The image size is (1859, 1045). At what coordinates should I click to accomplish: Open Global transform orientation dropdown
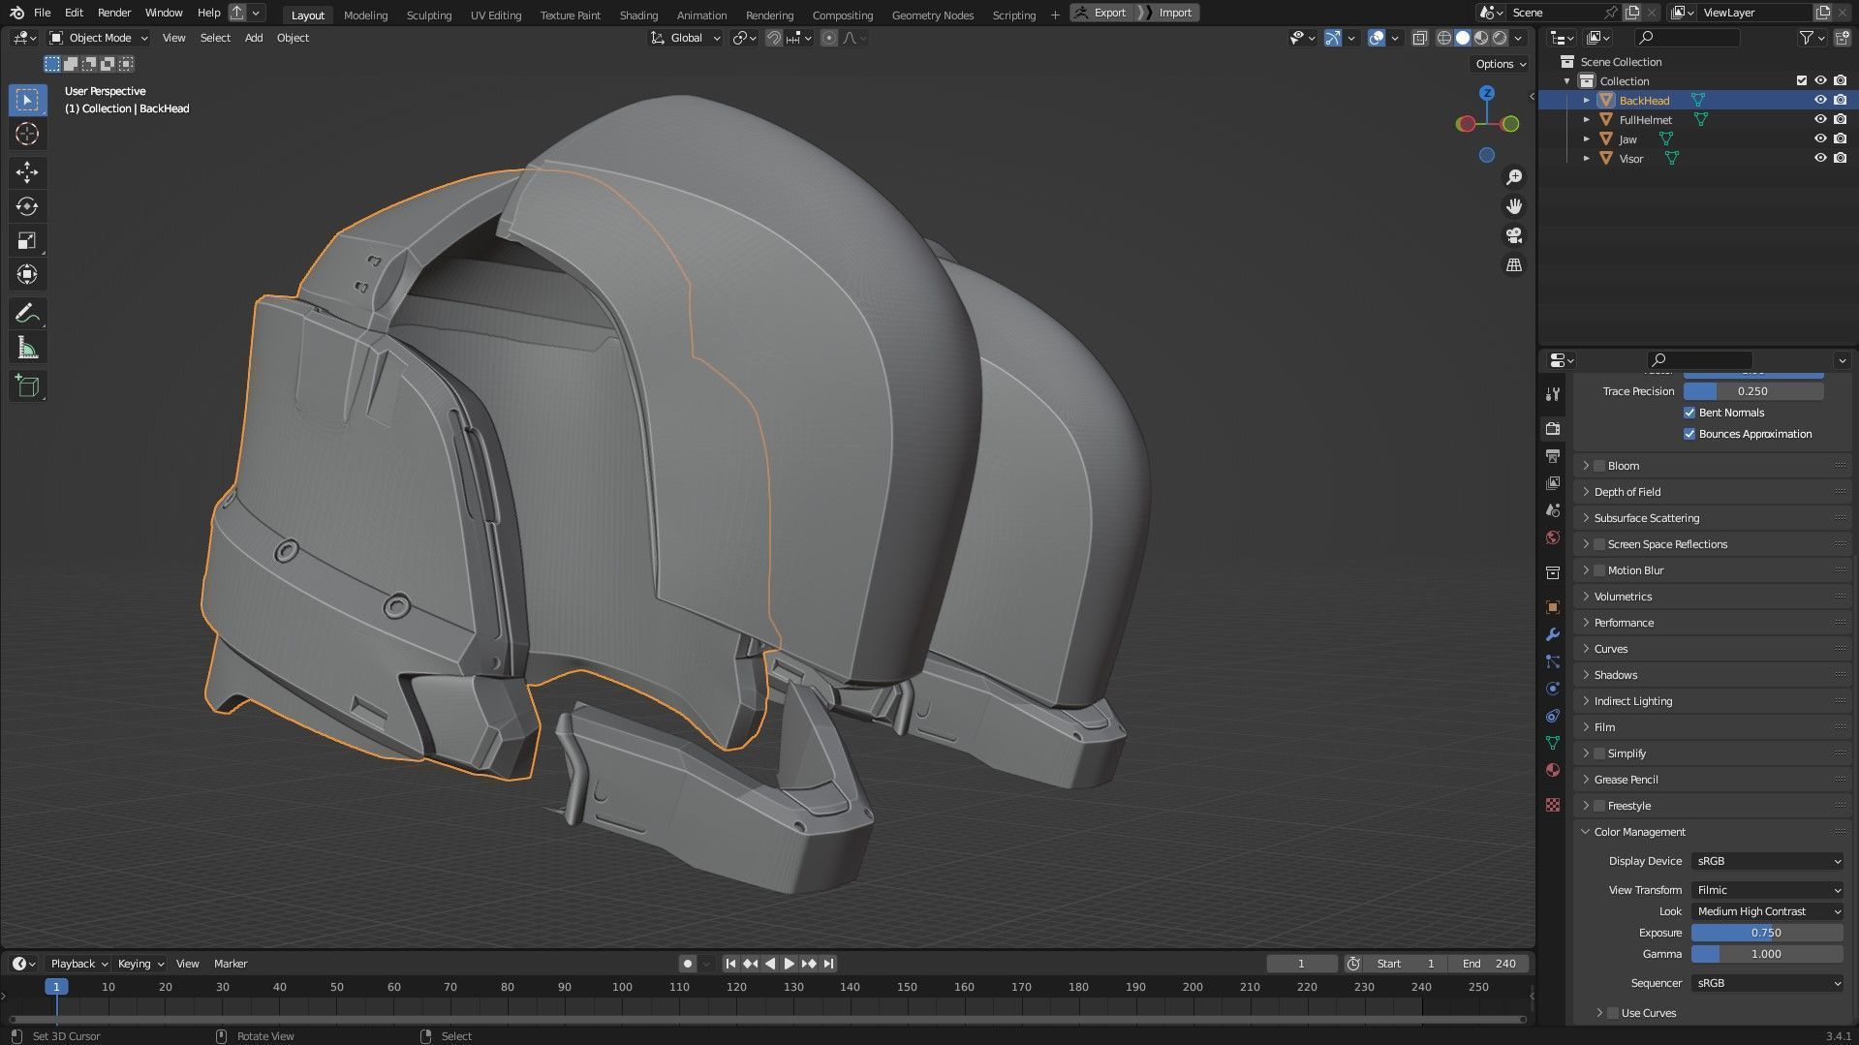686,38
